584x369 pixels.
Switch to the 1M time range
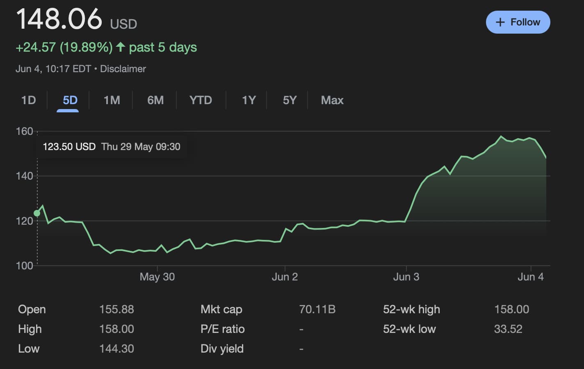112,100
